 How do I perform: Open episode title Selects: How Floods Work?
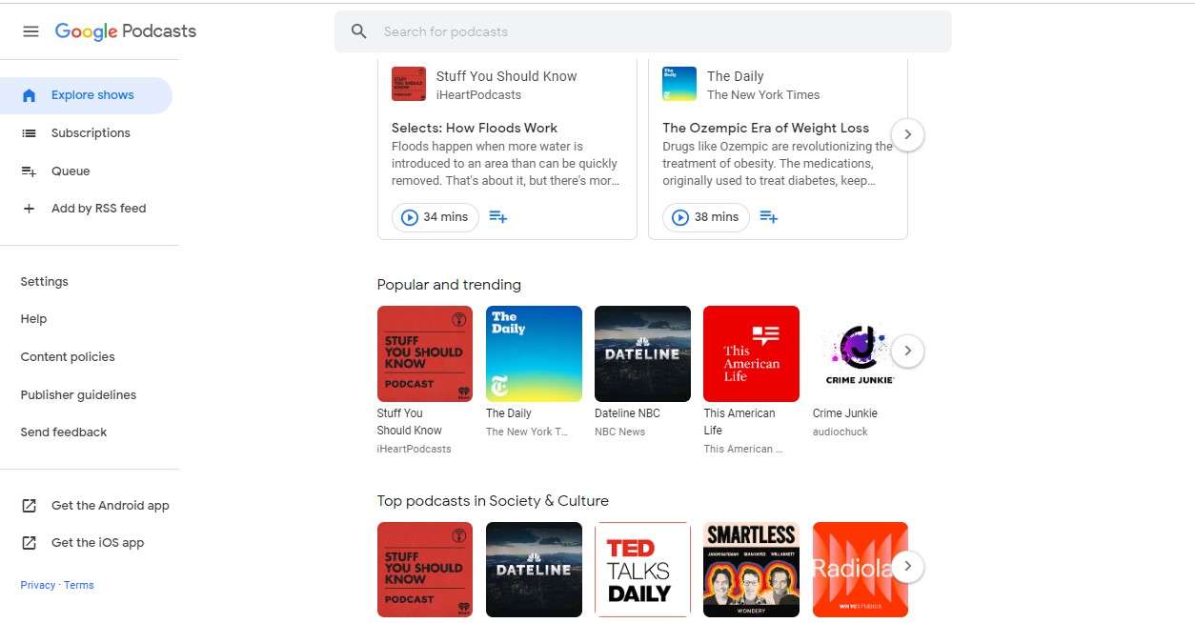(x=475, y=128)
